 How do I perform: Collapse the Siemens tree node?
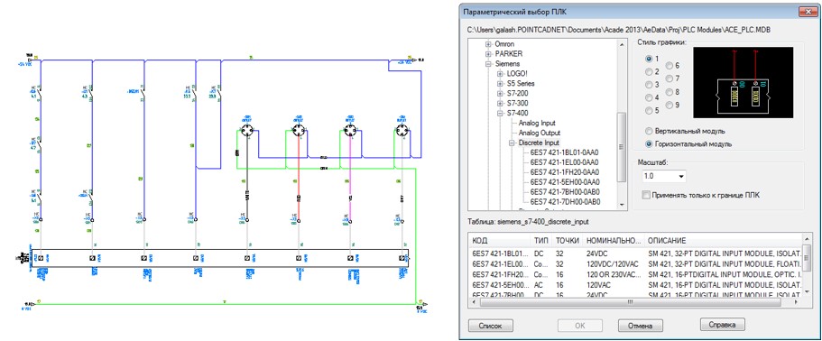tap(488, 63)
